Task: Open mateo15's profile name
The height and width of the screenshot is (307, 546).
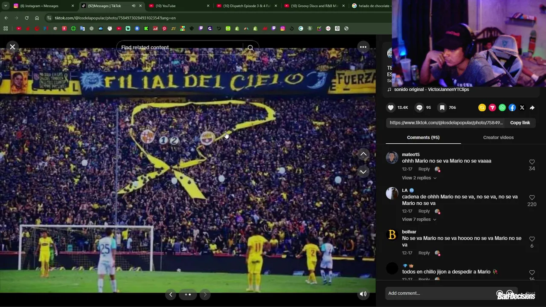Action: coord(411,154)
